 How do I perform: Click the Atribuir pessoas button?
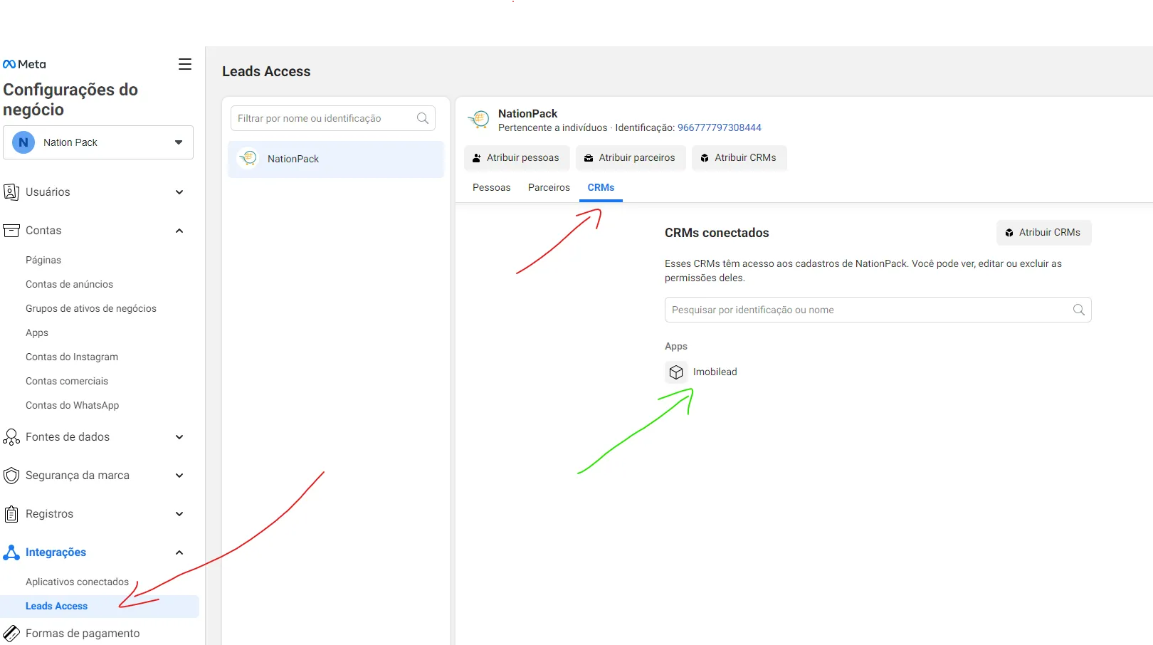click(x=517, y=158)
